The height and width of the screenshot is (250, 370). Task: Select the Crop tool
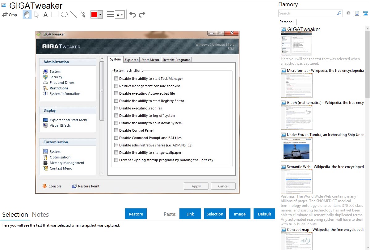coord(10,14)
